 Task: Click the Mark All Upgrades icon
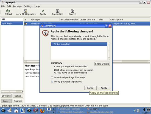26,11
